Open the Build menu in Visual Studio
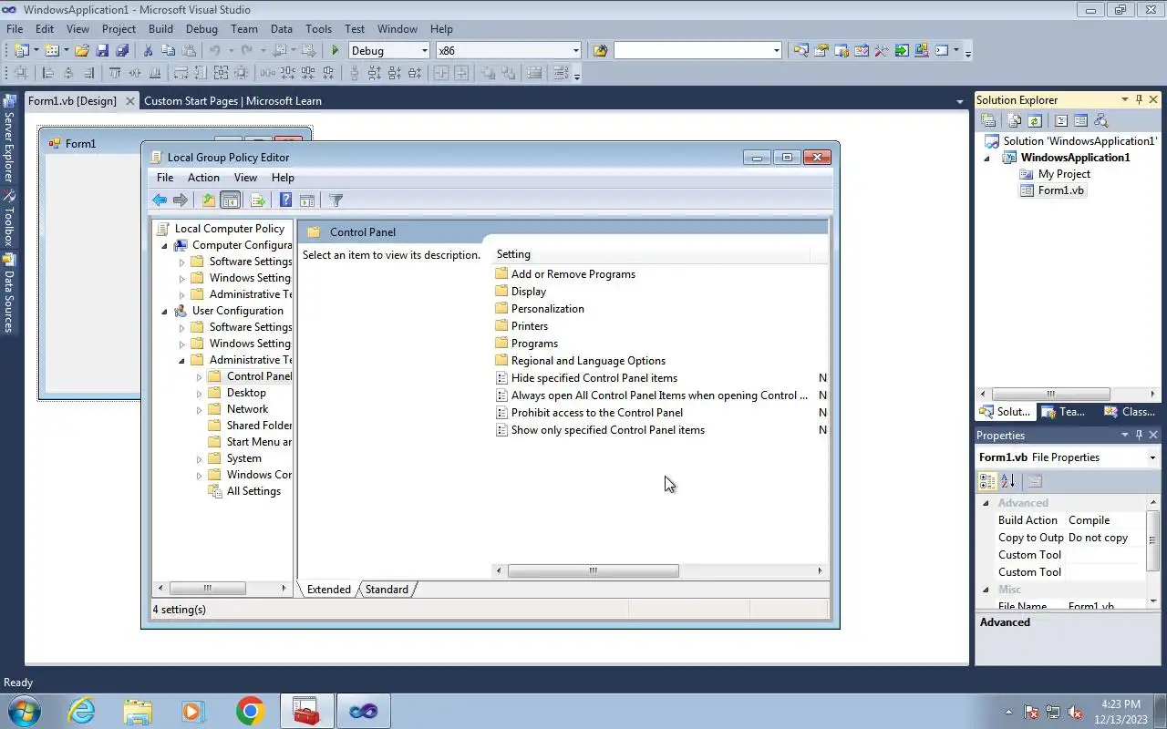 tap(160, 29)
